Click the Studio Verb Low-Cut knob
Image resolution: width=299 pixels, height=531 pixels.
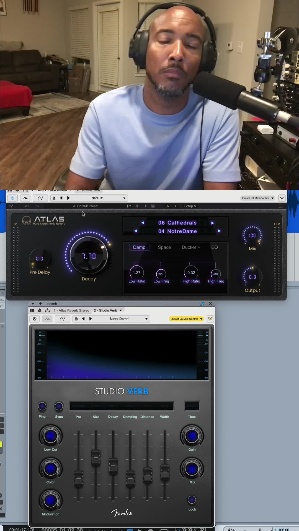(50, 436)
